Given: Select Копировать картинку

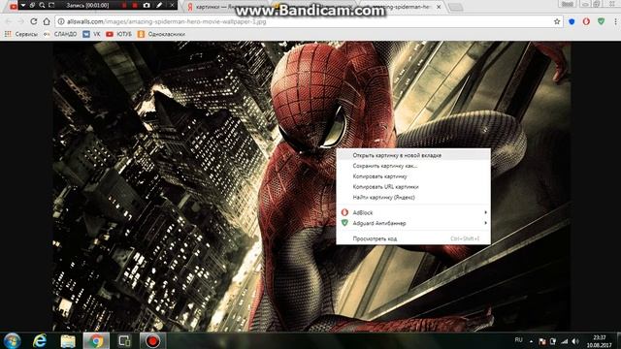Looking at the screenshot, I should 413,176.
